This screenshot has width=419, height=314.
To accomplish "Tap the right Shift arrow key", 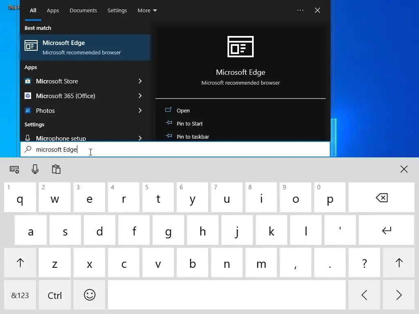I will [399, 263].
